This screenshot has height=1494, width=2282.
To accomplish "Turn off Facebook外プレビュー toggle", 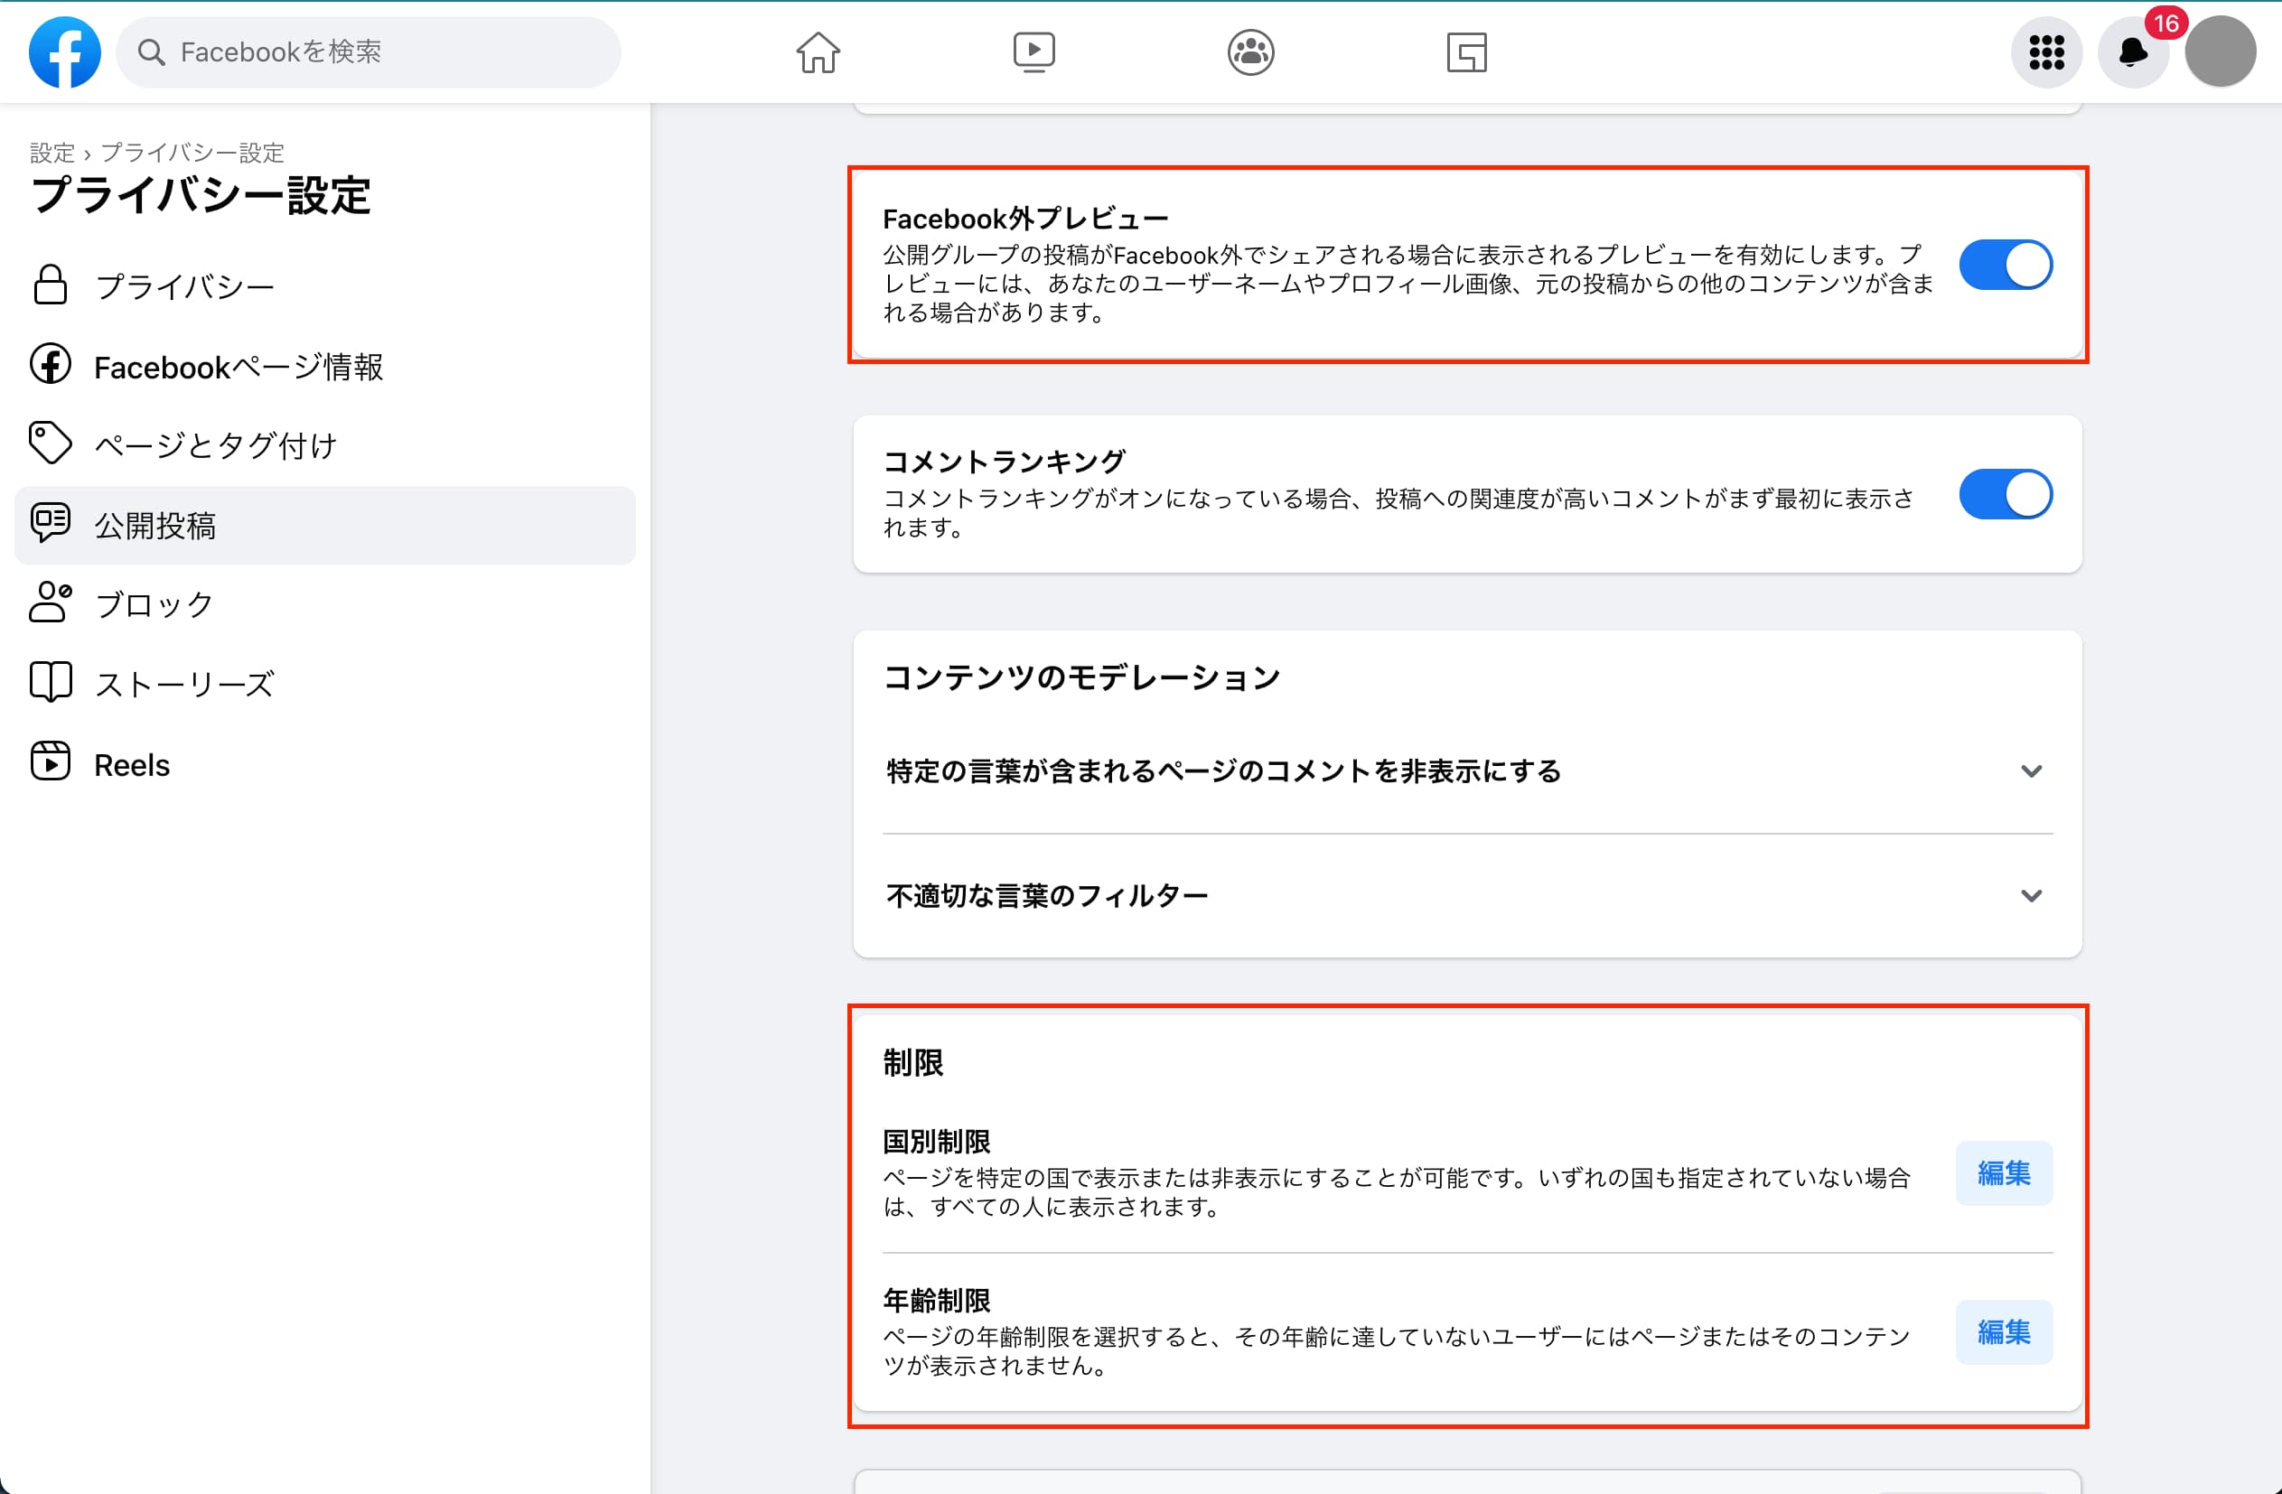I will 2005,265.
